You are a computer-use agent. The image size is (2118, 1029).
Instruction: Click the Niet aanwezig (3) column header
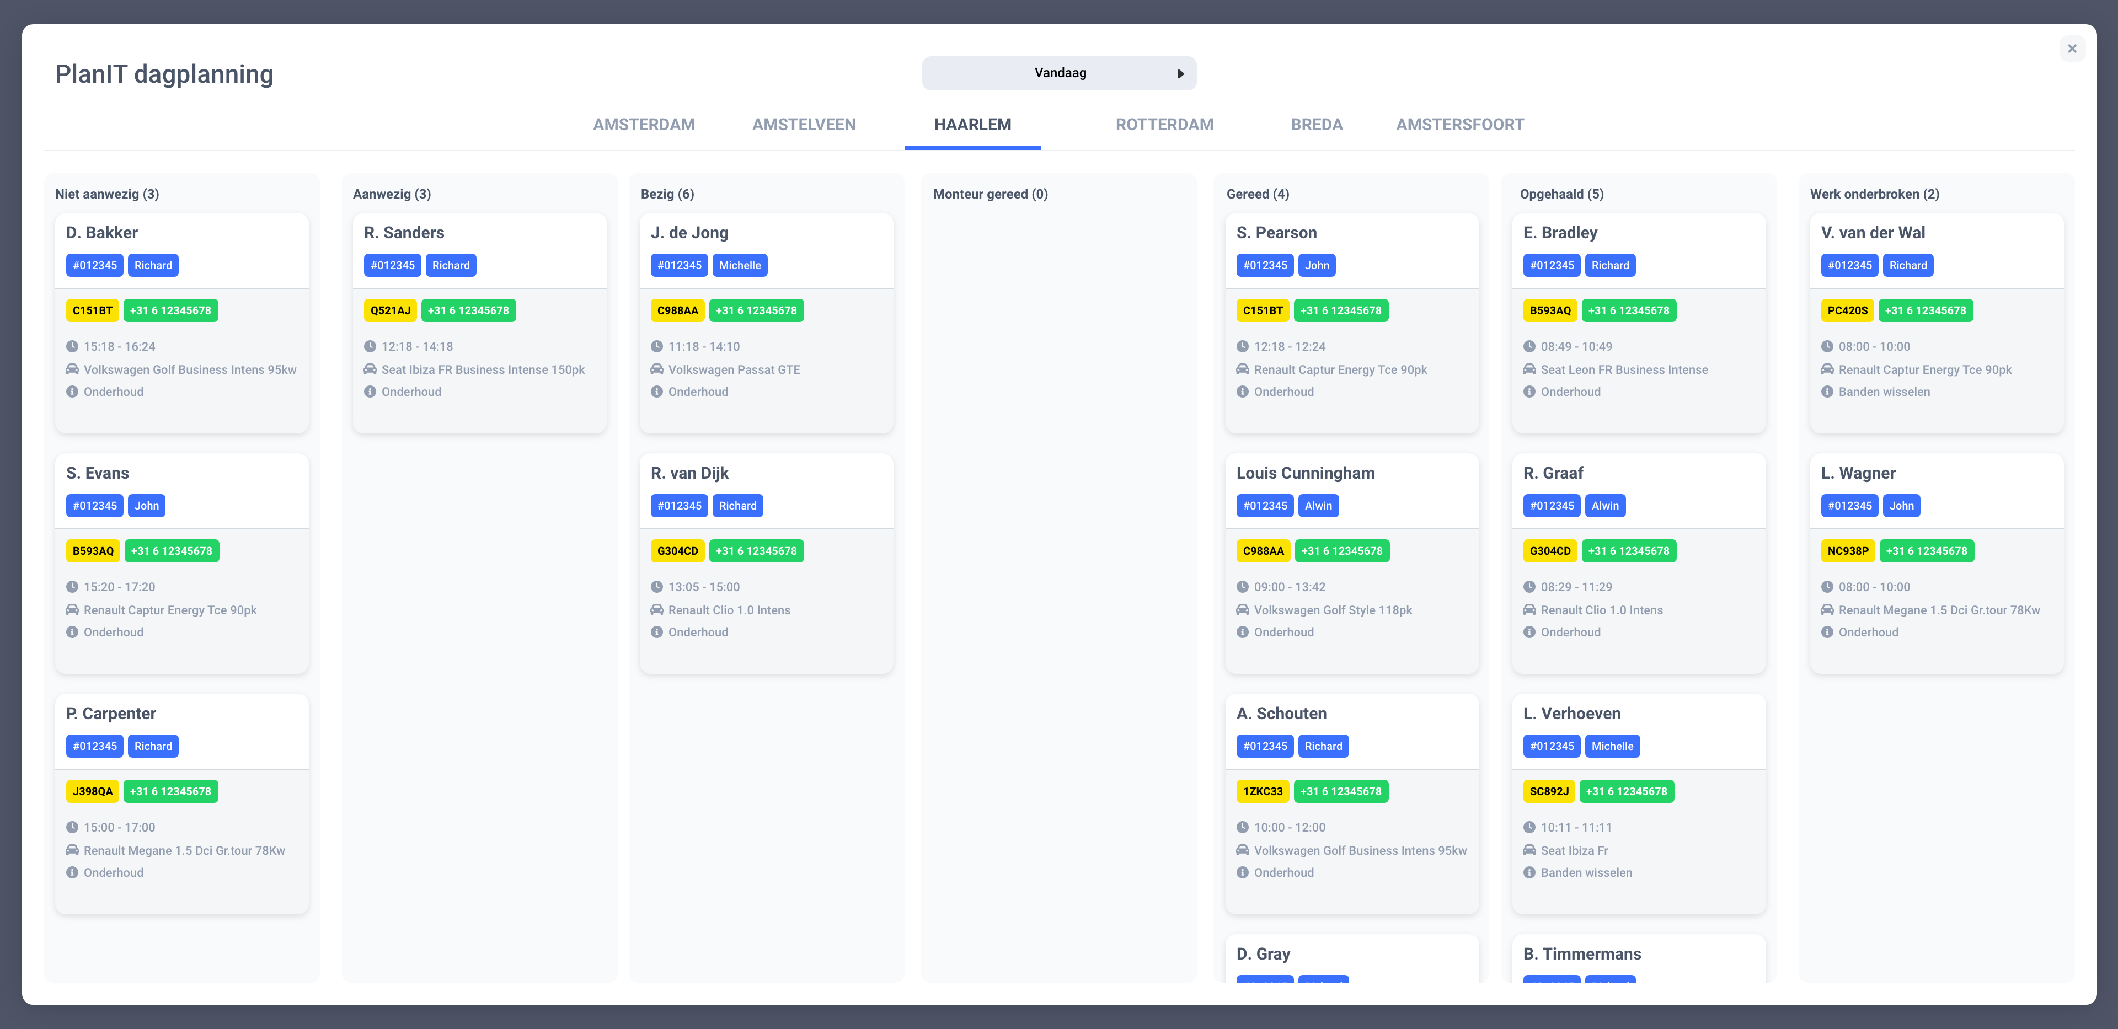pos(107,194)
